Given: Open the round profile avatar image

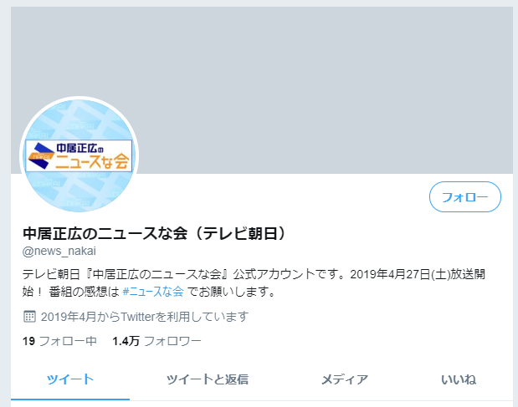Looking at the screenshot, I should (x=79, y=155).
